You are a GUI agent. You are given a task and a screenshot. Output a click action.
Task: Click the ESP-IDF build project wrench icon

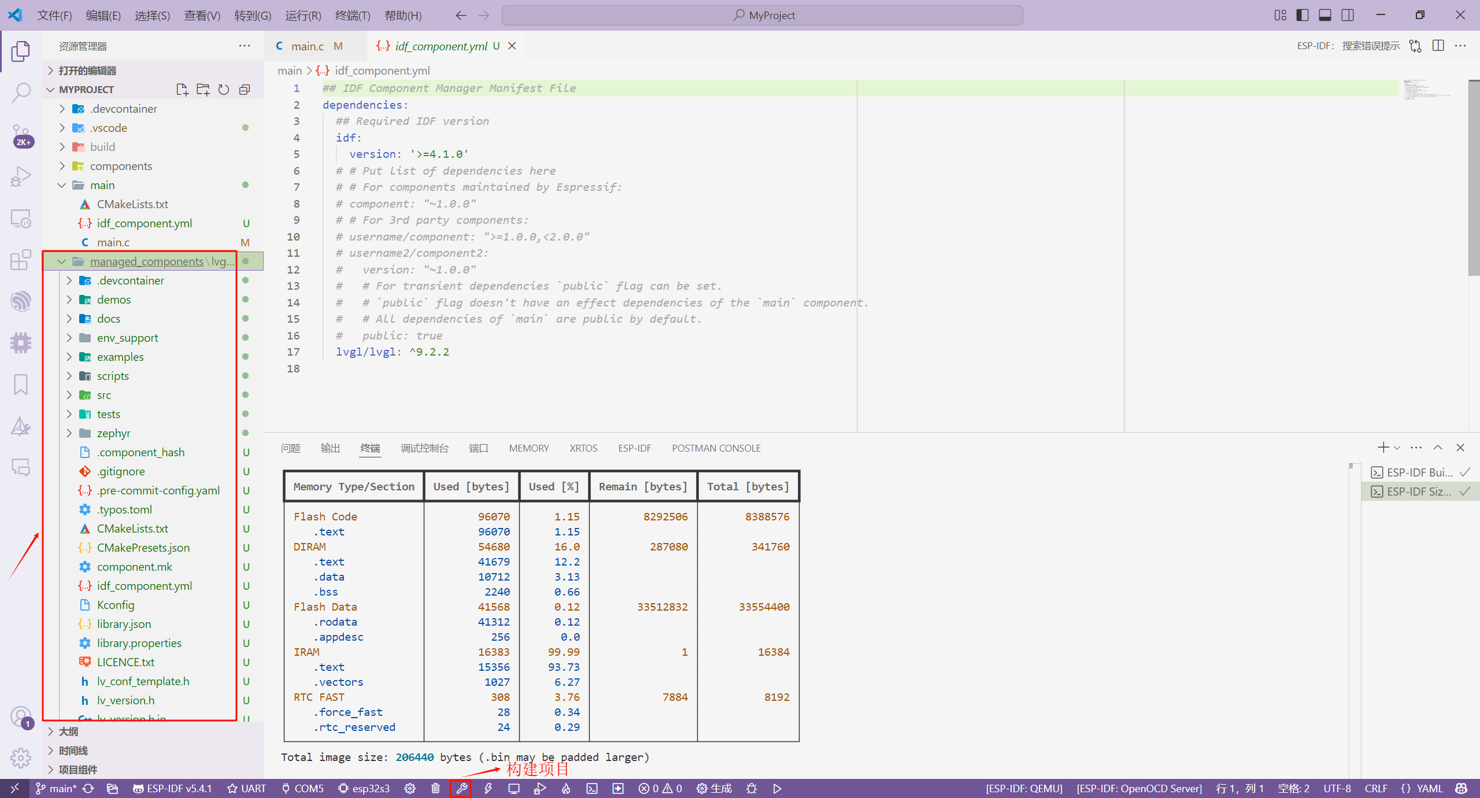coord(461,788)
